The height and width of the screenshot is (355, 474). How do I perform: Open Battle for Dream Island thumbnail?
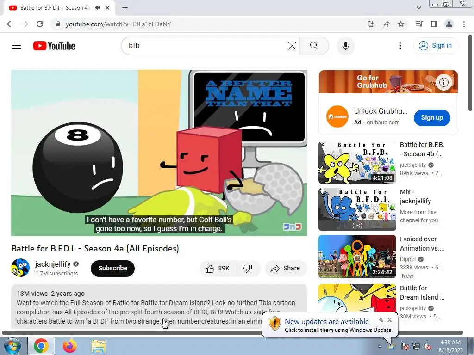357,298
